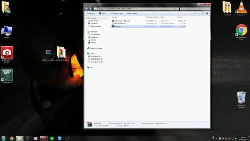
Task: Toggle the preview pane button
Action: point(202,13)
